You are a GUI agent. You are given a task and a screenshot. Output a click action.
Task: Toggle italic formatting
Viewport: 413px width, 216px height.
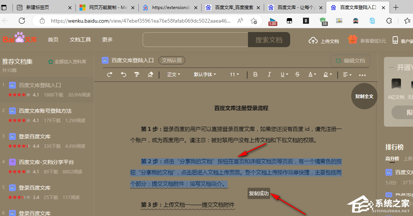click(269, 75)
